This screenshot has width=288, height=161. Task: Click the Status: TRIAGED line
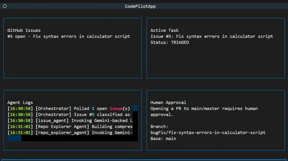[x=170, y=42]
